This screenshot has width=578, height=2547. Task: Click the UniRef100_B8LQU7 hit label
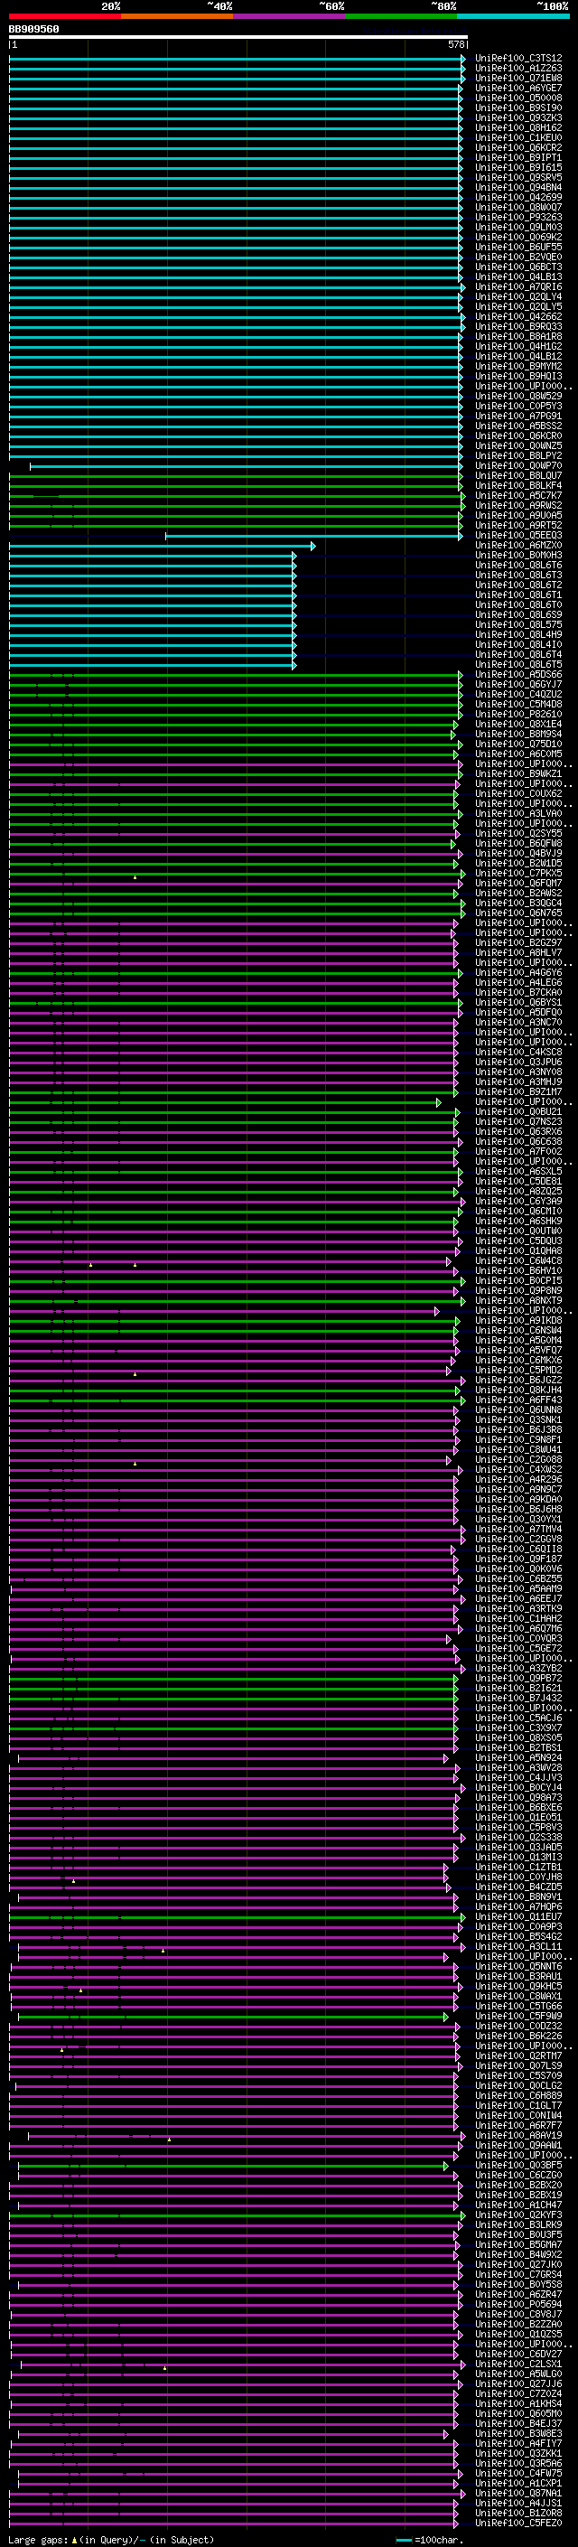(x=518, y=475)
